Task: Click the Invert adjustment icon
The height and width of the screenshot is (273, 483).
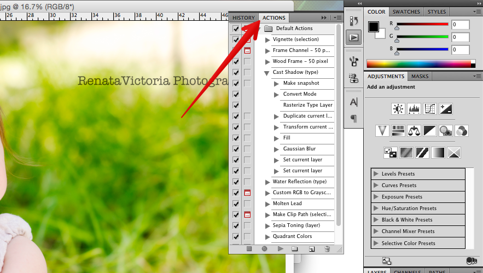Action: click(390, 153)
